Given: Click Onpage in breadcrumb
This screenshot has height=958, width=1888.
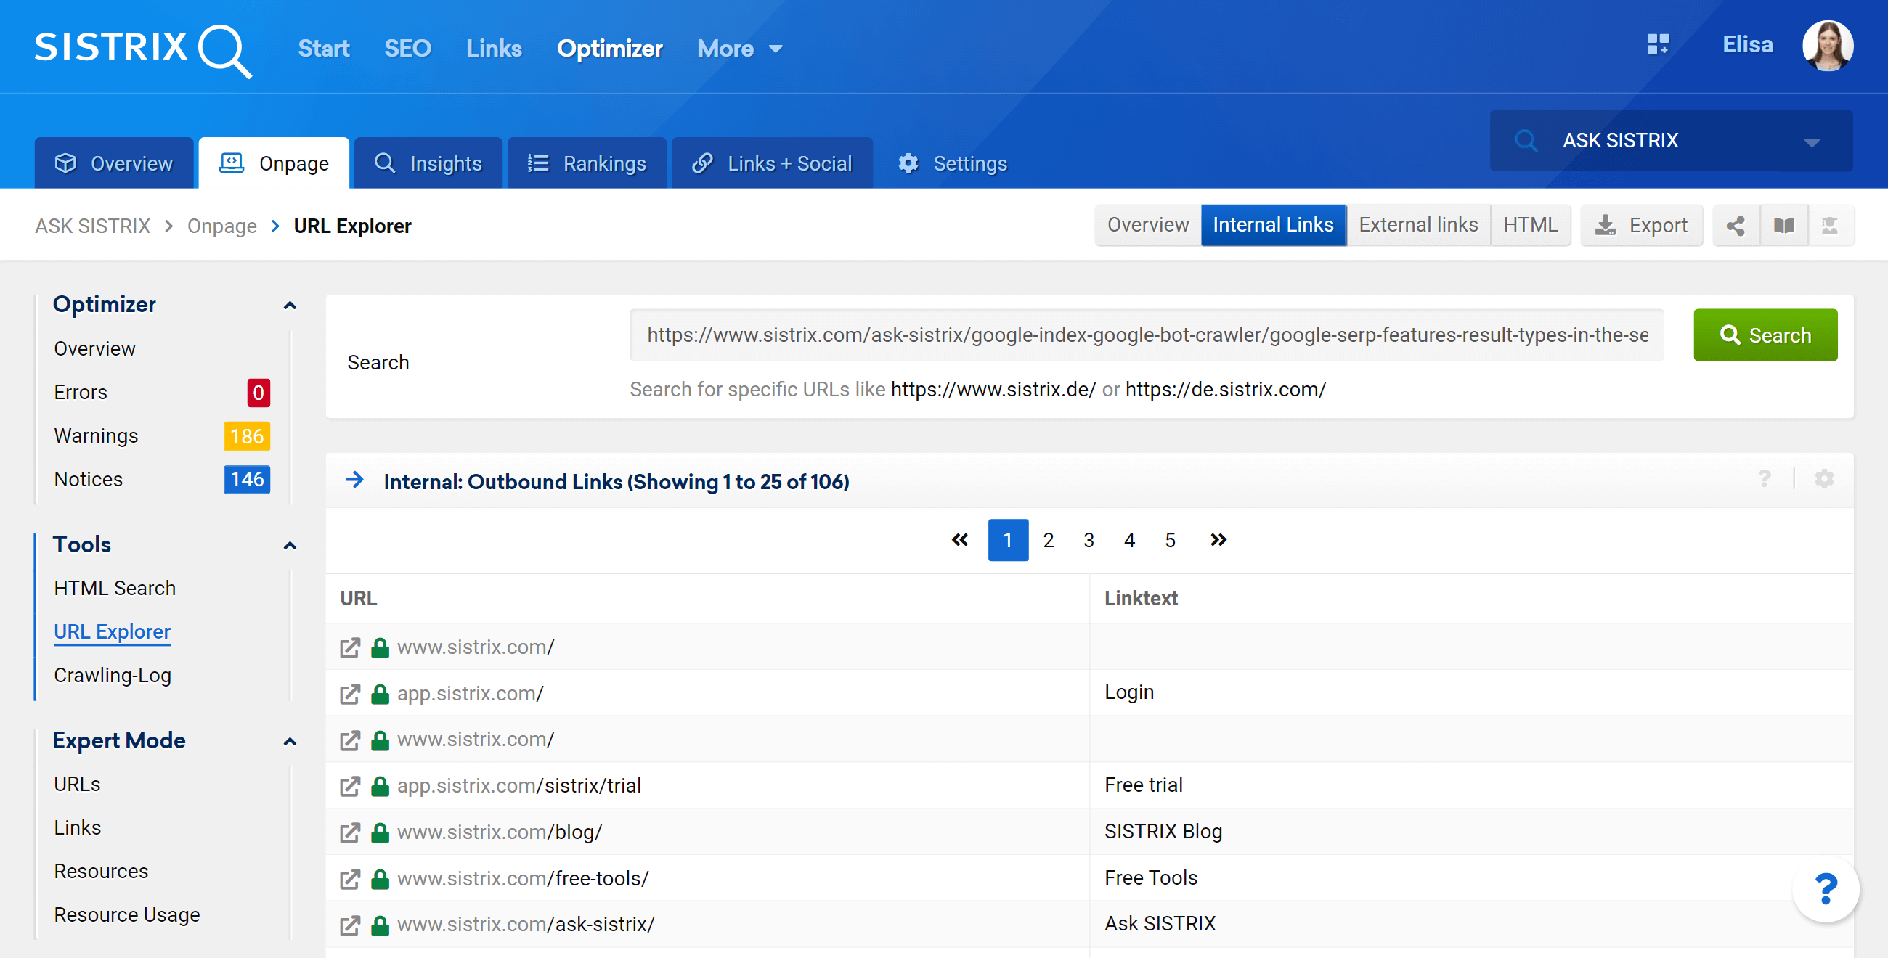Looking at the screenshot, I should pos(221,226).
